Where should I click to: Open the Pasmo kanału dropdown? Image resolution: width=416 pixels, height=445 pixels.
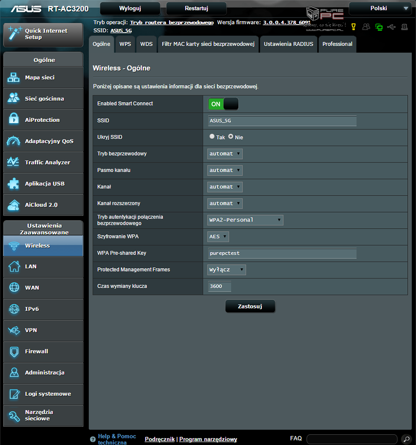click(x=225, y=170)
